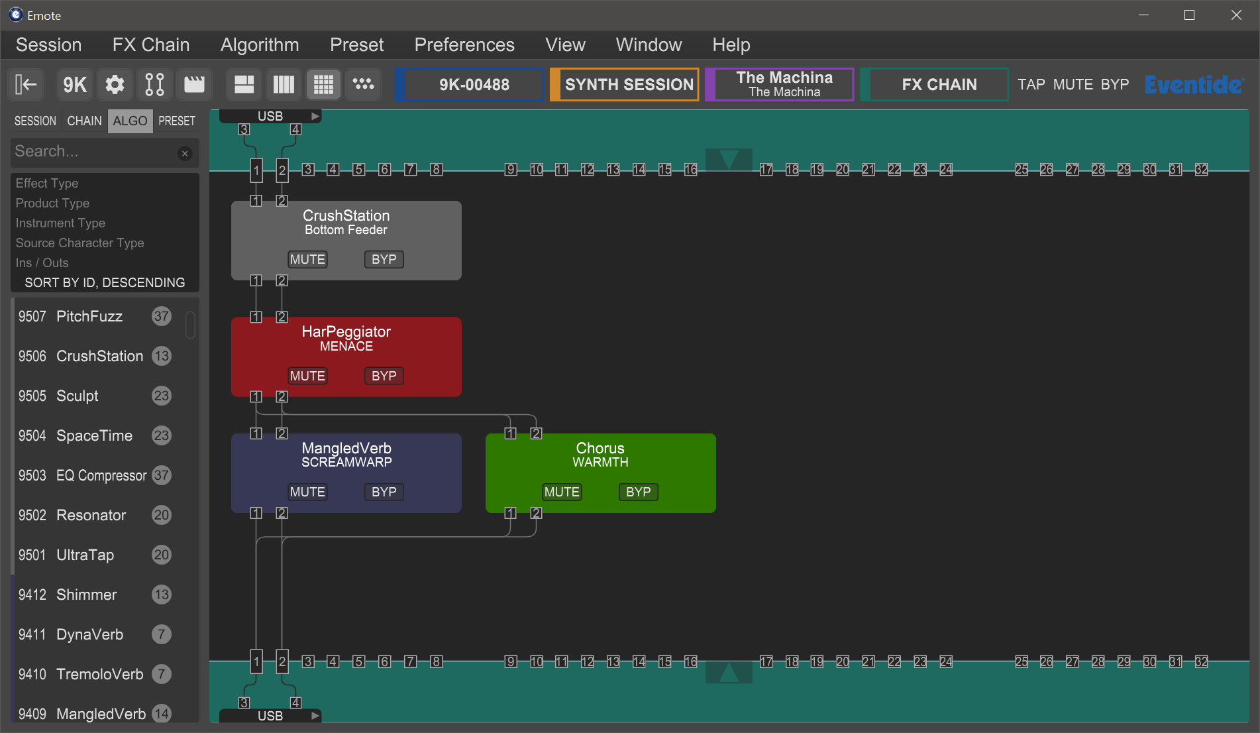Mute the HarPeggiator block

click(x=307, y=376)
